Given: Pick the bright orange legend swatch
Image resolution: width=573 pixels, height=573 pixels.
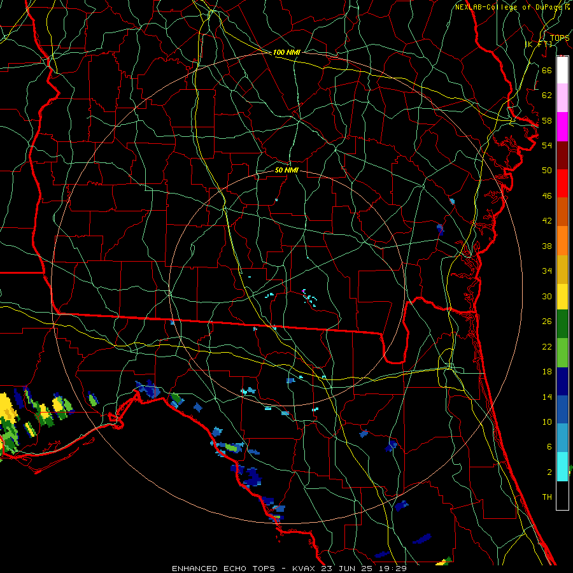Looking at the screenshot, I should 562,240.
